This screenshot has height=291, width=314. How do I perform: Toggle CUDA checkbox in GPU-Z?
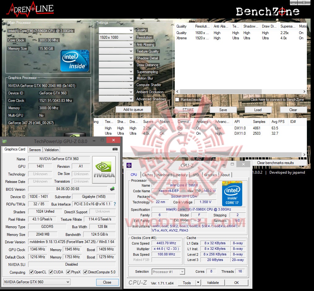(x=51, y=272)
